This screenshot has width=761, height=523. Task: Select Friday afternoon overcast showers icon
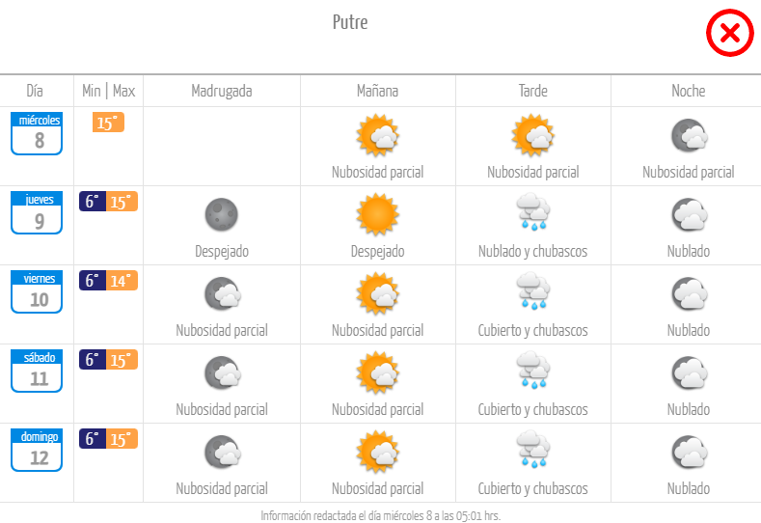pyautogui.click(x=533, y=290)
